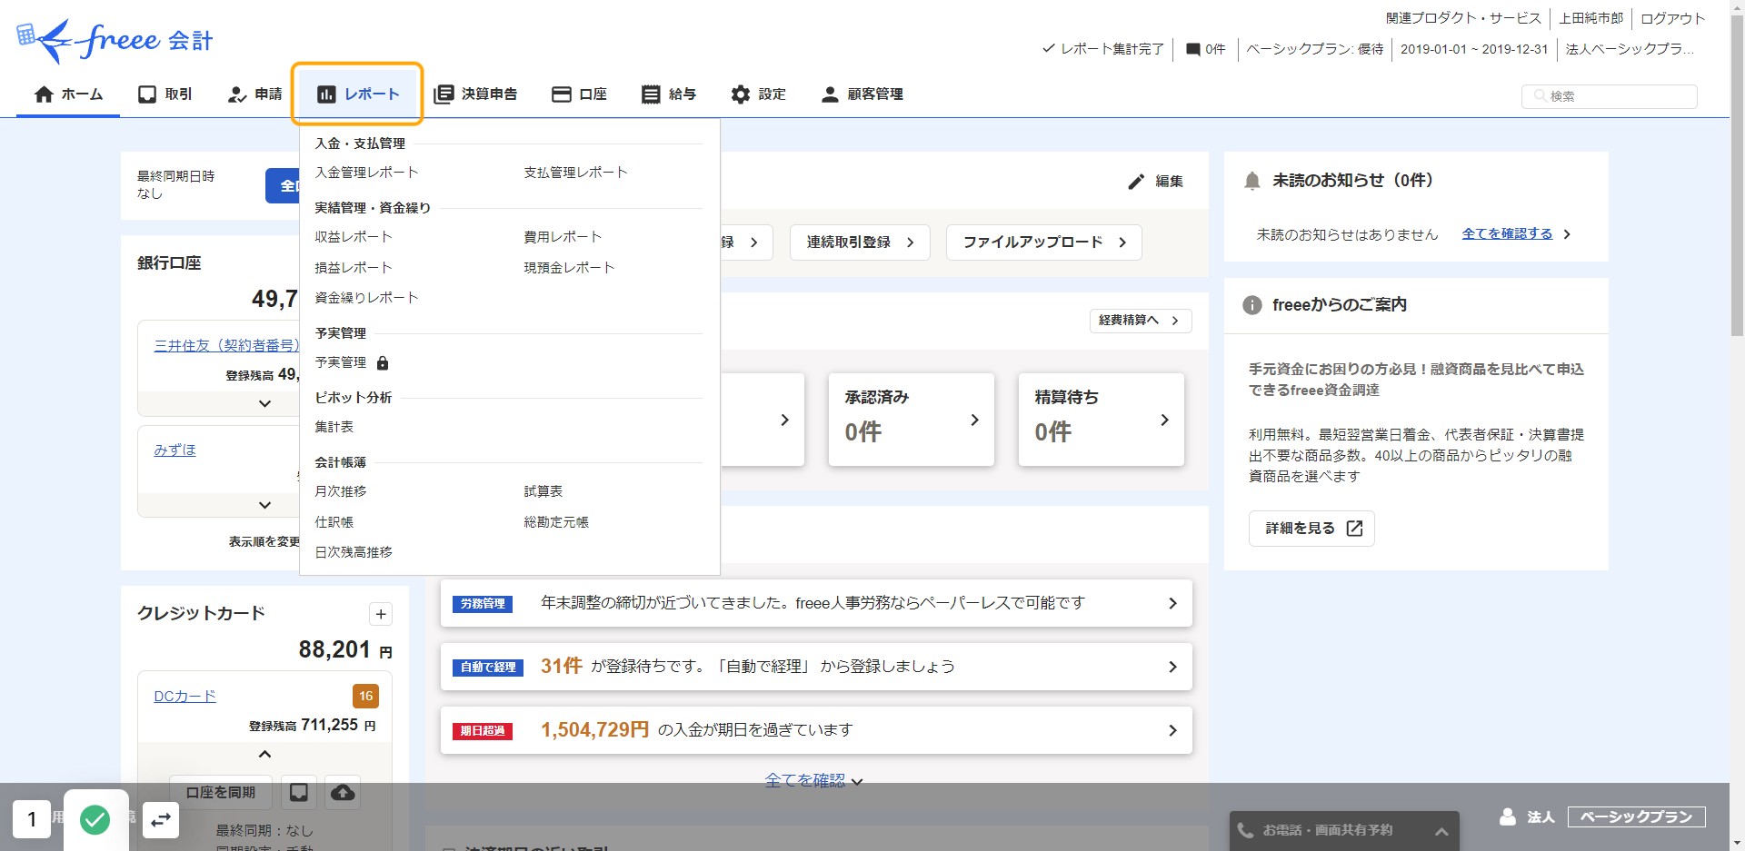Screen dimensions: 1745x851
Task: Click the info icon beside freeeからのご案内
Action: point(1252,305)
